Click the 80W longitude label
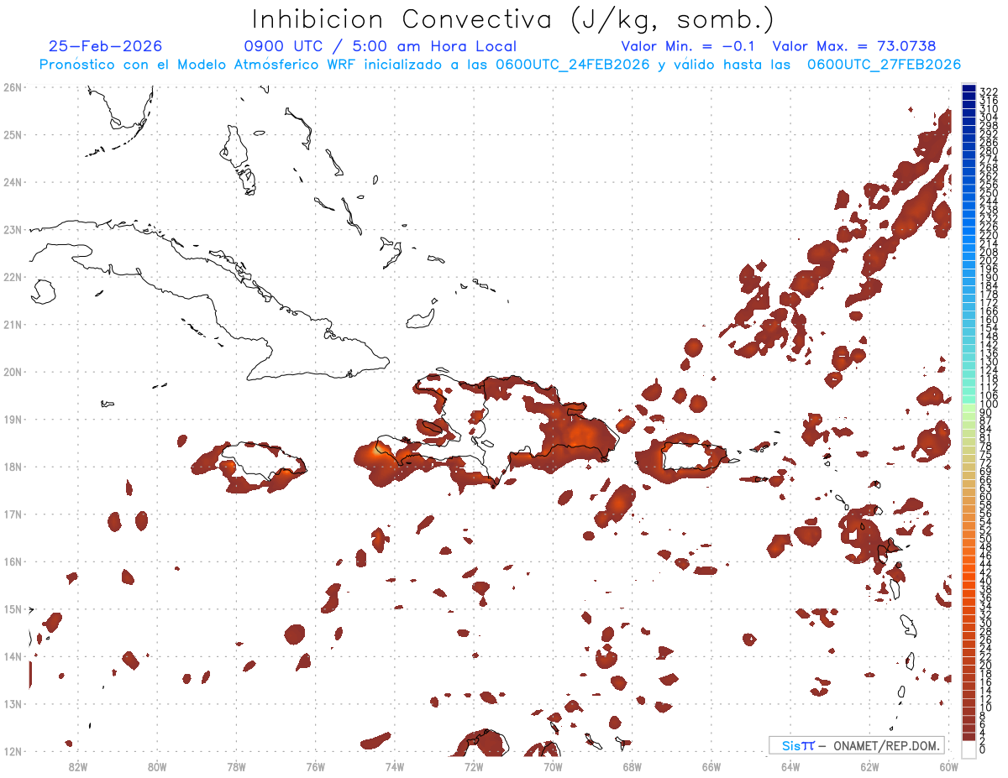 coord(157,766)
